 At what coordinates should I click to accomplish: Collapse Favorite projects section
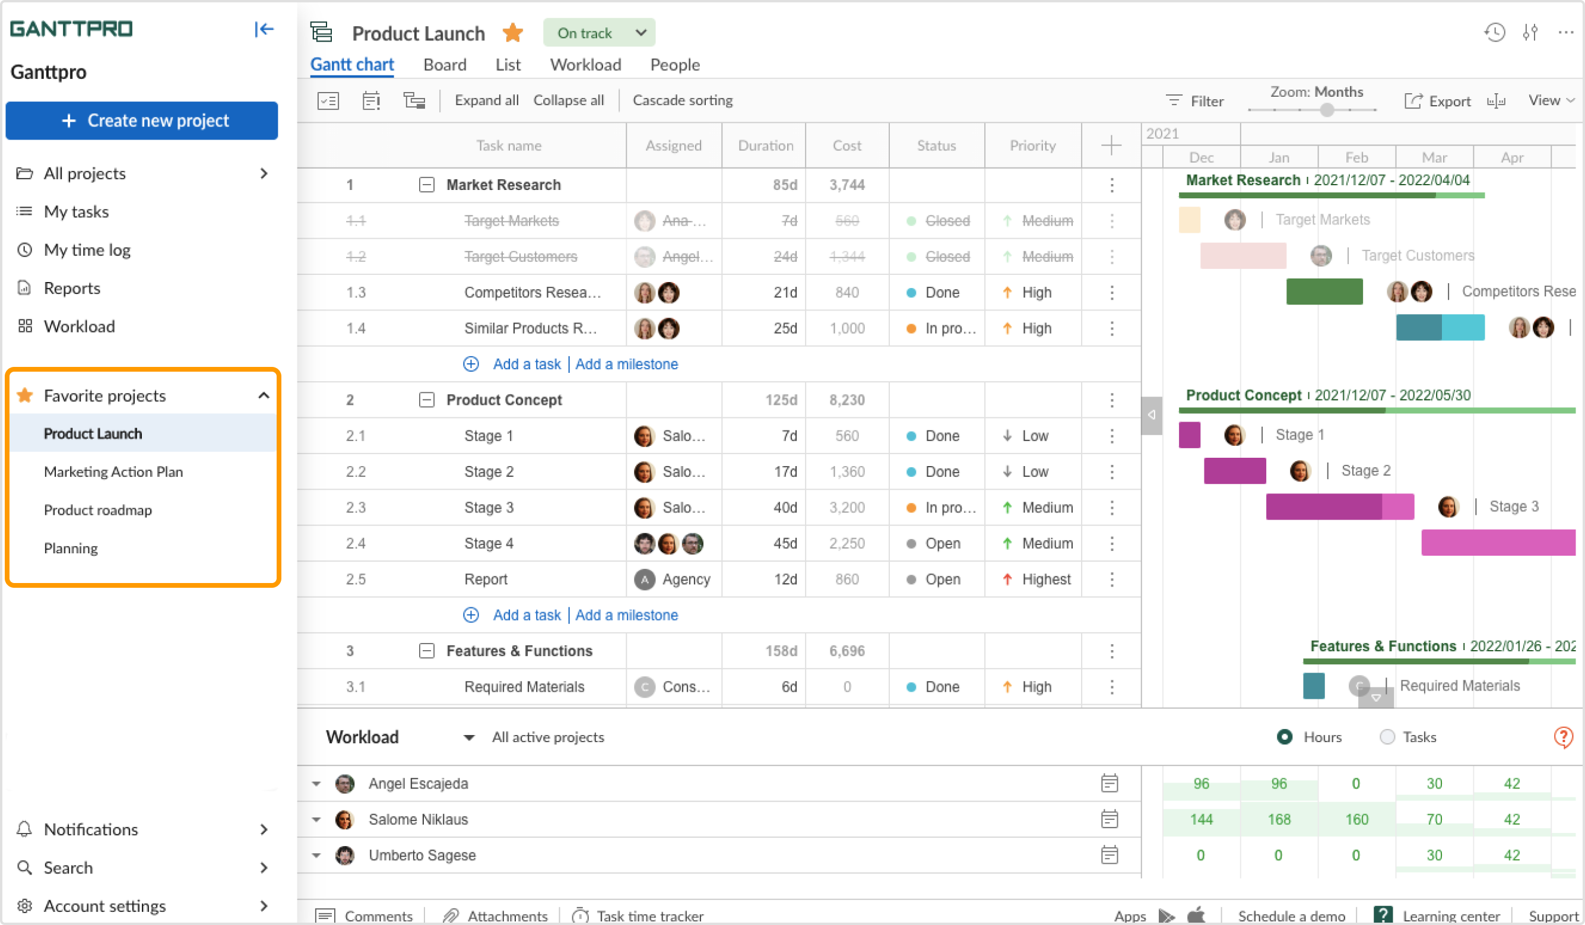264,396
